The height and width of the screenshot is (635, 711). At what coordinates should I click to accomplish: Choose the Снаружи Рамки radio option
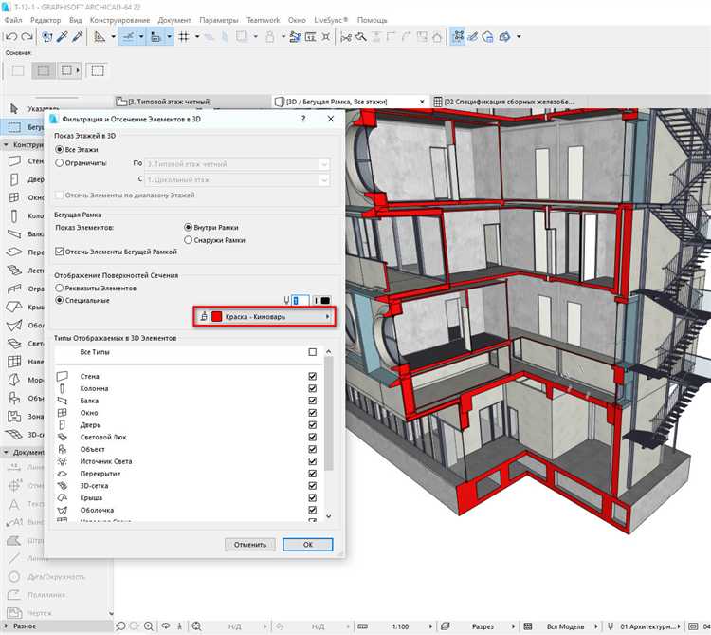188,240
